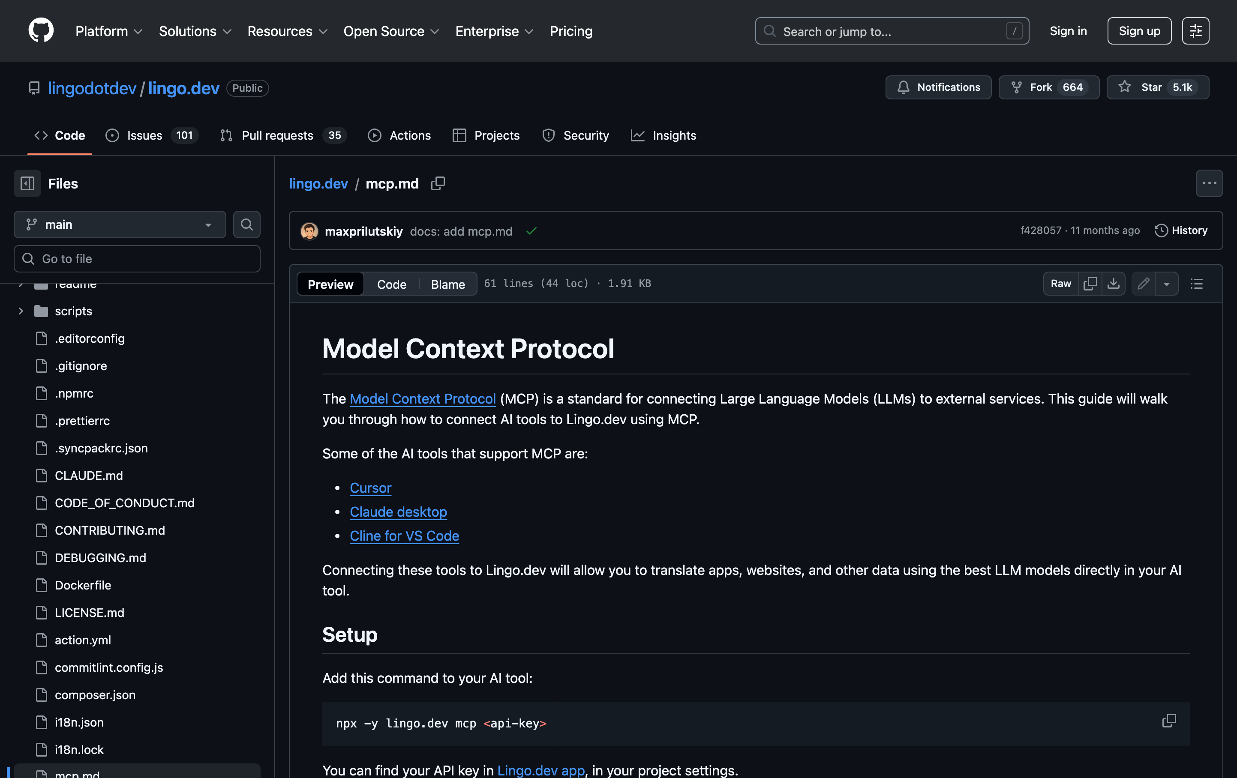Open the Pull requests tab

click(x=277, y=135)
